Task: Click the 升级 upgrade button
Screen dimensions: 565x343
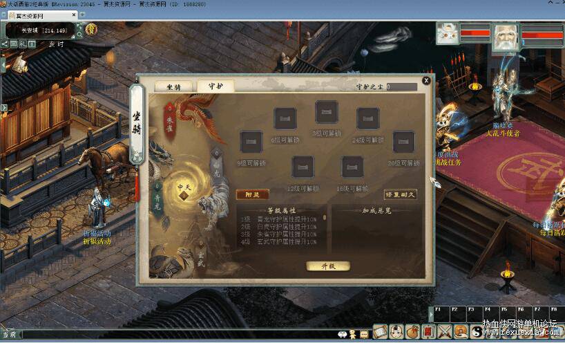Action: click(x=328, y=266)
